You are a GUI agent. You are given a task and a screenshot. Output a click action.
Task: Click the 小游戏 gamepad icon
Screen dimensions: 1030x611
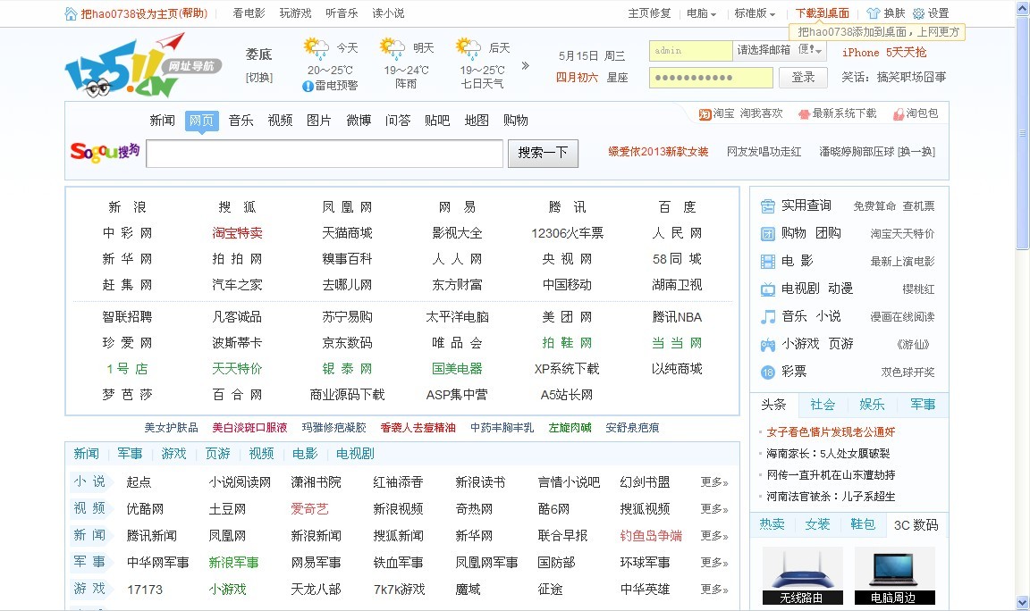click(x=768, y=343)
